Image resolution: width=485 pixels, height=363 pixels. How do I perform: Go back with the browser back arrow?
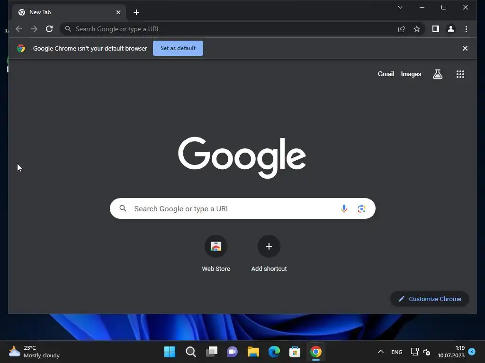point(19,29)
